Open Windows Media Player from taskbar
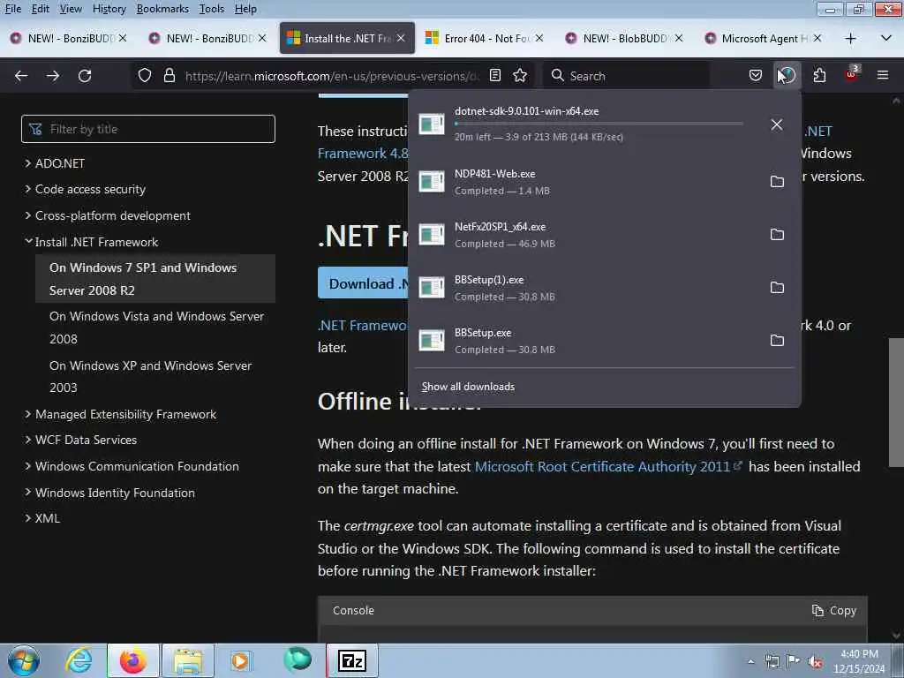Viewport: 904px width, 678px height. coord(241,660)
